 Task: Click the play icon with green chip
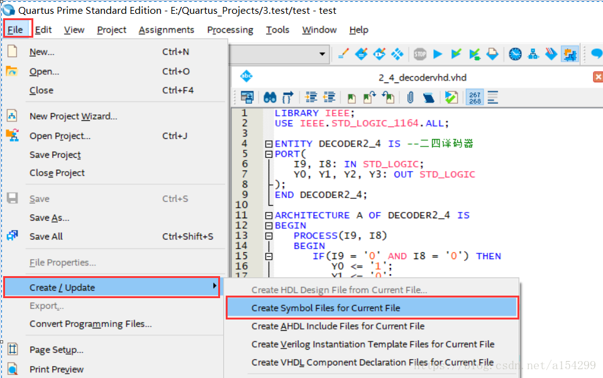pos(475,54)
